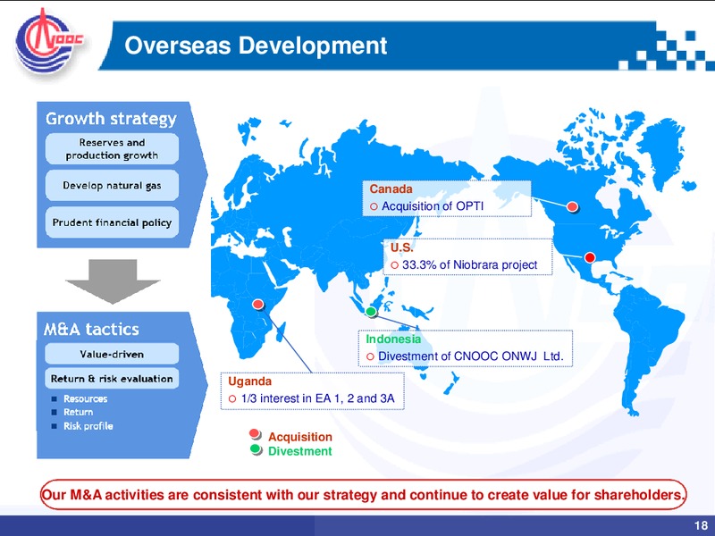Click the green Divestment legend dot

tap(257, 450)
